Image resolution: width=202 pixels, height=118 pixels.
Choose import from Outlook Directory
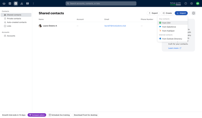172,39
